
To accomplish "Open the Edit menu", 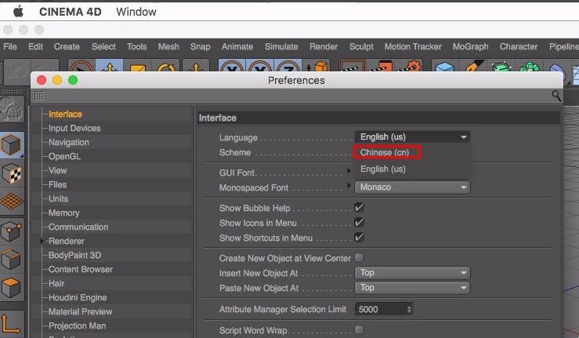I will (x=35, y=46).
